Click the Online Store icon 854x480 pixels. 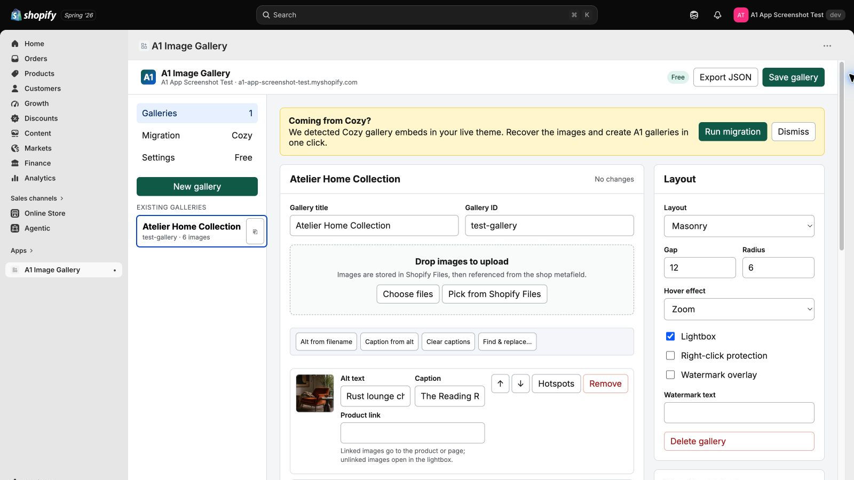15,213
